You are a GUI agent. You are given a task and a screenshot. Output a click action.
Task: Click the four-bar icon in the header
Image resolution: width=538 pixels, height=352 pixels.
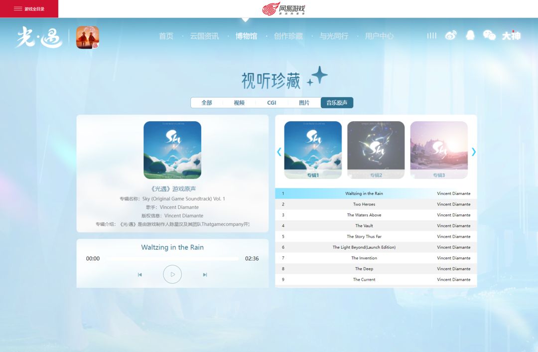431,35
